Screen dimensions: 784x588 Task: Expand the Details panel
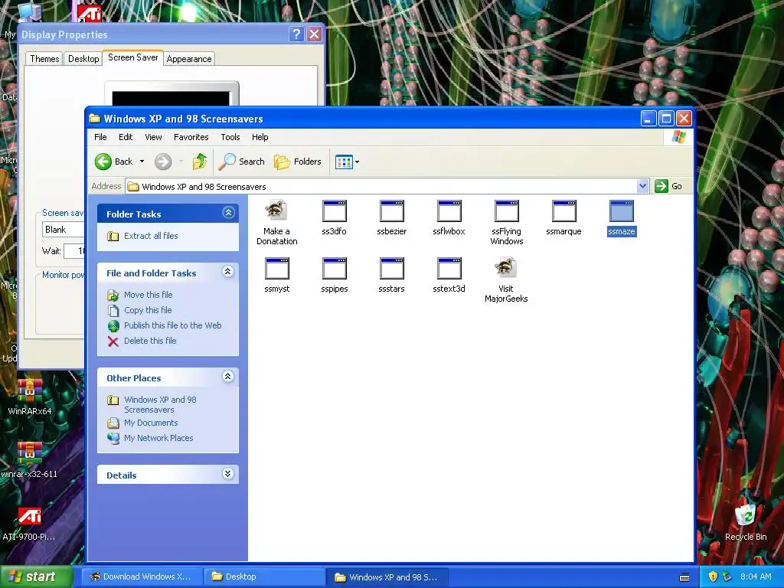[228, 474]
